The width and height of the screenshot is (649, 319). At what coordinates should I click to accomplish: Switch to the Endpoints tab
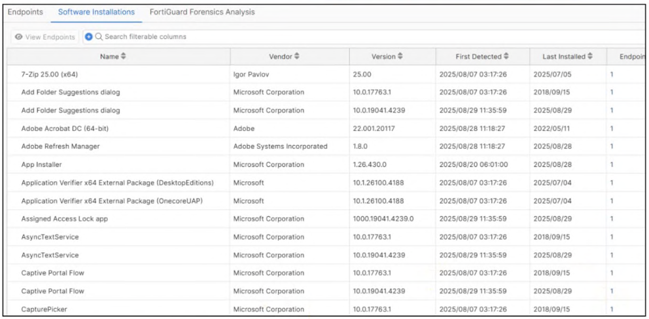[x=25, y=12]
